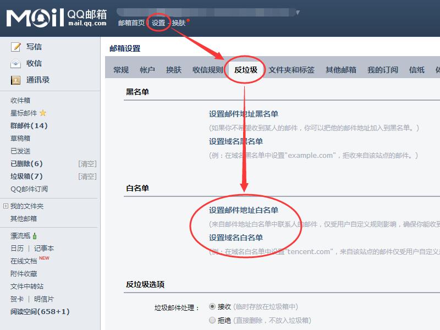Image resolution: width=440 pixels, height=330 pixels.
Task: Switch to the 帐户 settings tab
Action: (x=147, y=70)
